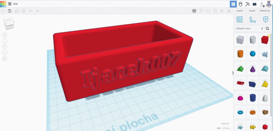Click the Paste clipboard icon

(10, 11)
